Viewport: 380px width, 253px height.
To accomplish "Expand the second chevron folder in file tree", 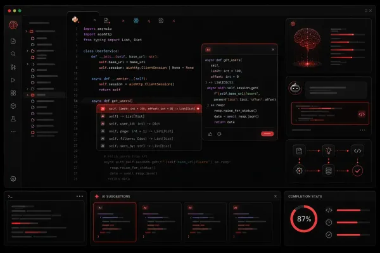I will [x=27, y=51].
